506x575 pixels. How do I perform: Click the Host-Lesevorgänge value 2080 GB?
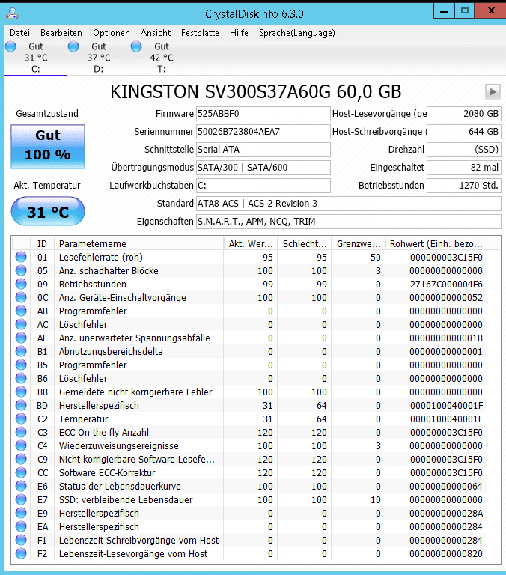(464, 114)
